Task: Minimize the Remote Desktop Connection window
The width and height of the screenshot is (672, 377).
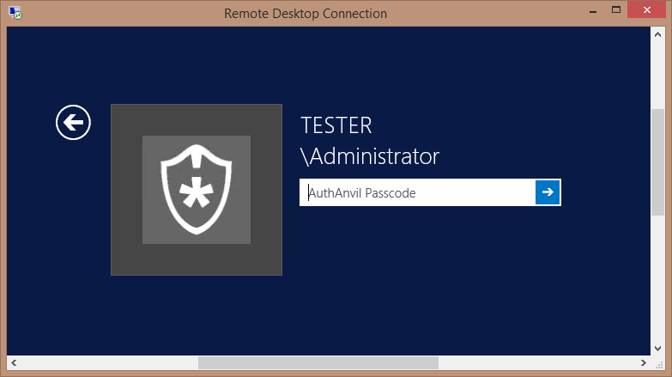Action: (x=593, y=11)
